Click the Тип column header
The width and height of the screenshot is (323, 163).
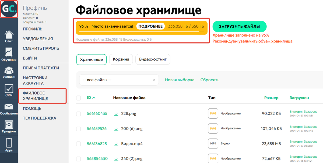[x=212, y=98]
